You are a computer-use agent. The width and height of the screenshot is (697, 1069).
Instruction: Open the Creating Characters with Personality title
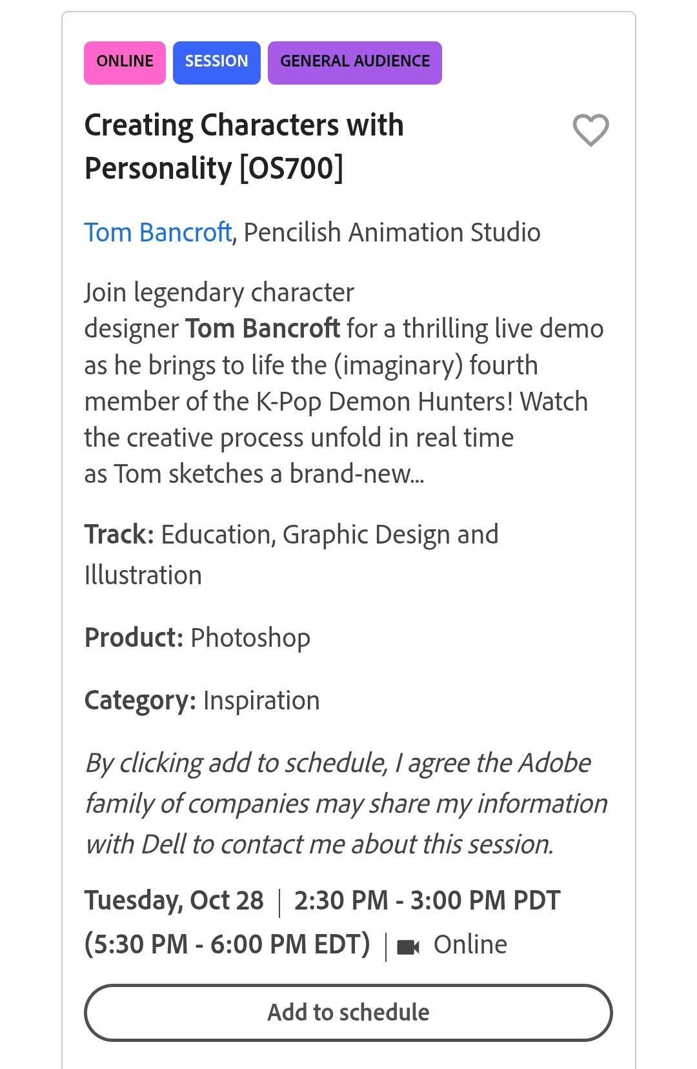(x=244, y=147)
